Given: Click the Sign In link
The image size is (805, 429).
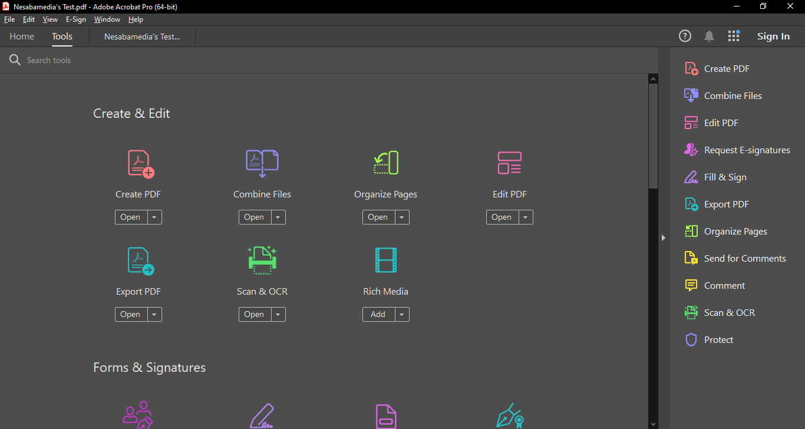Looking at the screenshot, I should tap(773, 37).
